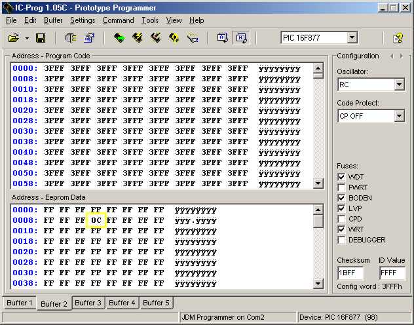This screenshot has width=414, height=325.
Task: Click the Program Code scrollbar up arrow
Action: click(318, 68)
